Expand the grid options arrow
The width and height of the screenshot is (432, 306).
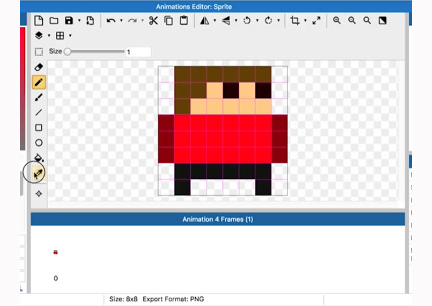coord(70,36)
